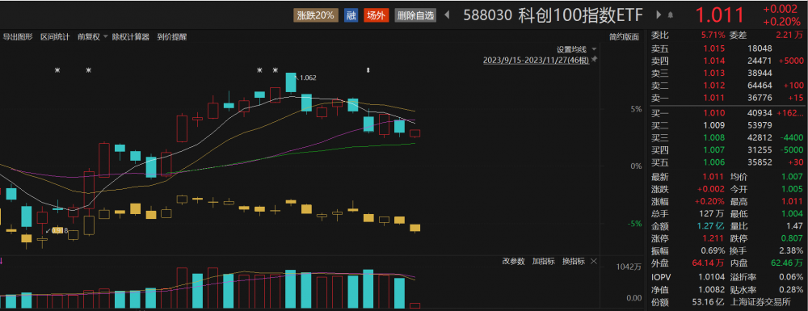This screenshot has height=311, width=808.
Task: Click the 卖二 volume 64464
Action: pos(760,86)
